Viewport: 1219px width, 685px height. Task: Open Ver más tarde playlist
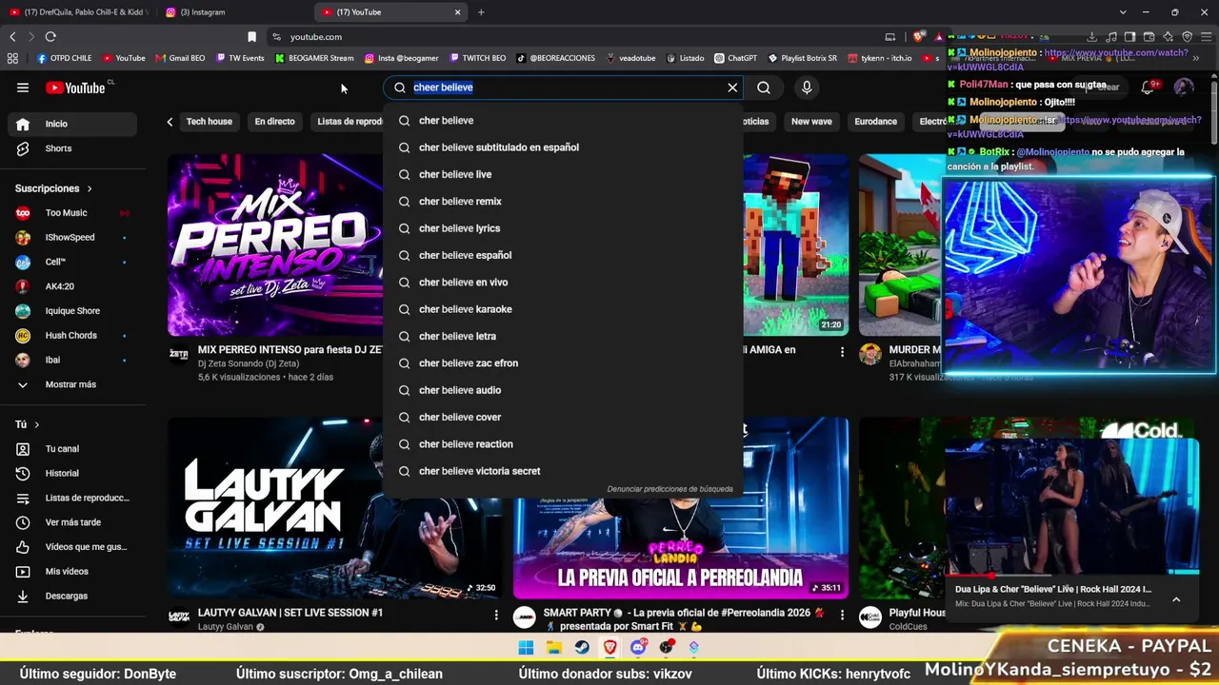tap(72, 522)
